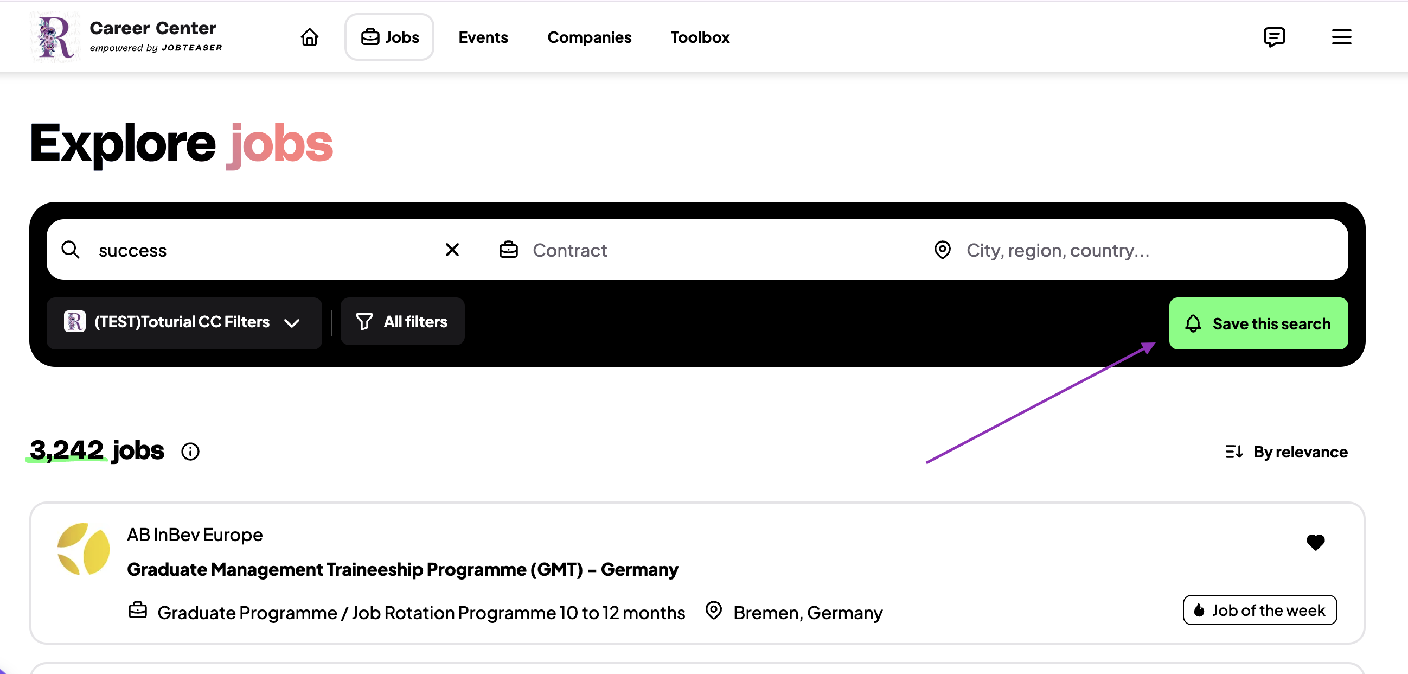
Task: Click the location pin icon in search bar
Action: 942,250
